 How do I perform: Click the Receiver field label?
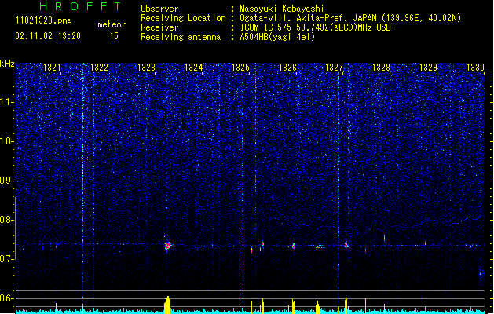tap(159, 27)
